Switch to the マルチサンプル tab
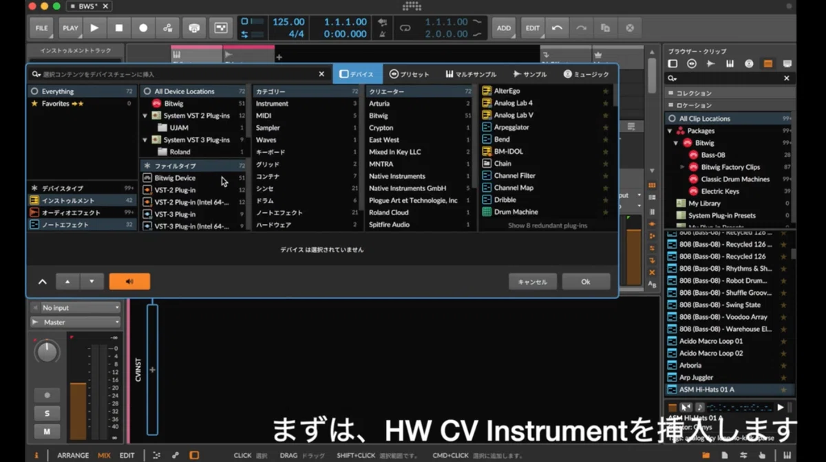This screenshot has height=462, width=826. [471, 74]
